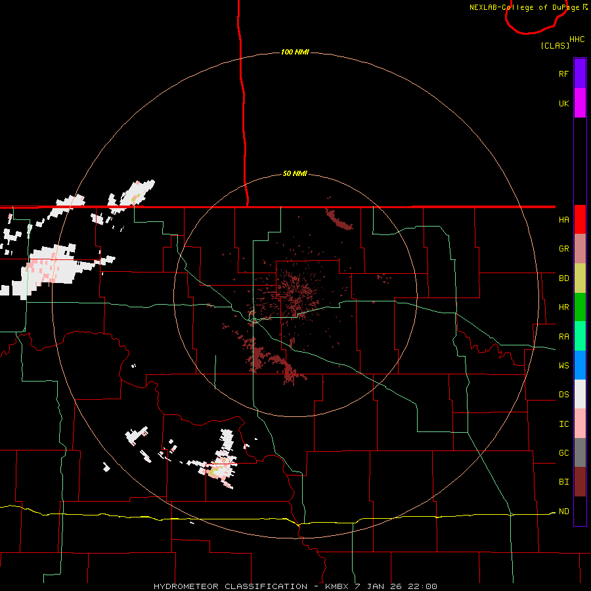Image resolution: width=591 pixels, height=591 pixels.
Task: Click the 50 NMI range ring label
Action: click(295, 174)
